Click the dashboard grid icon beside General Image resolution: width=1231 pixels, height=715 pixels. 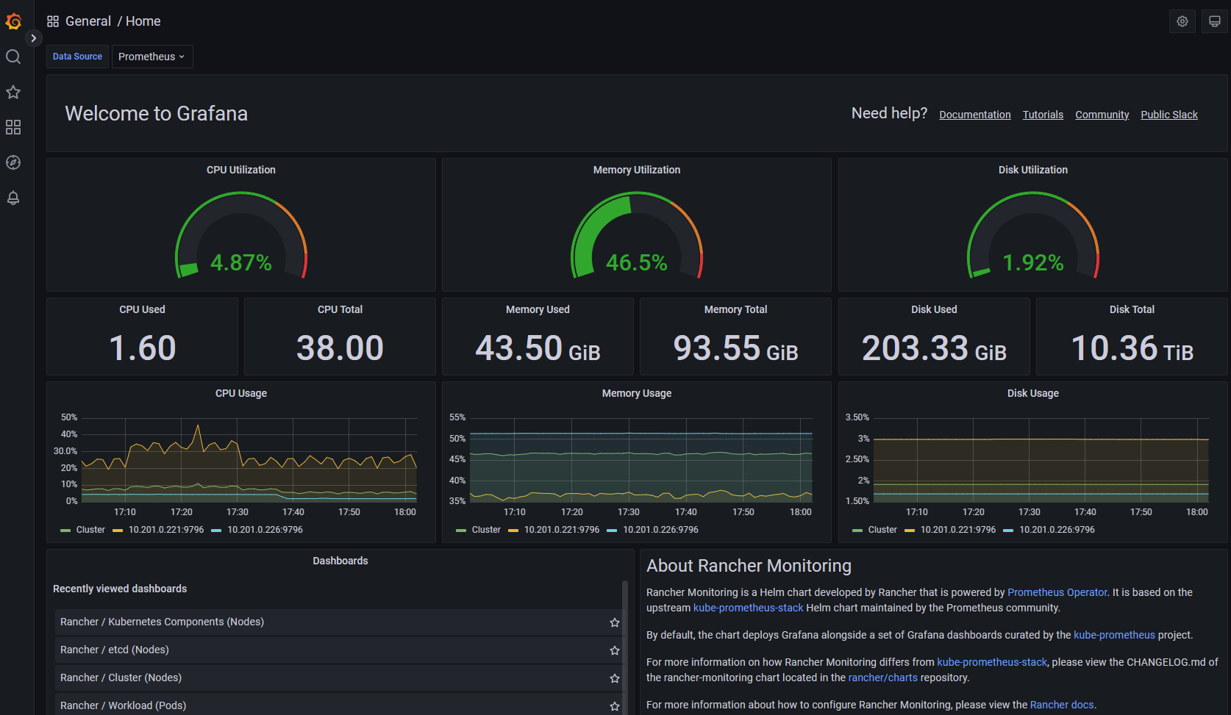coord(53,21)
